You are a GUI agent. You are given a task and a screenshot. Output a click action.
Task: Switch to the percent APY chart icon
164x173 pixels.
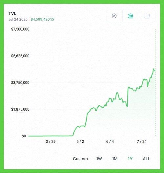coord(114,16)
